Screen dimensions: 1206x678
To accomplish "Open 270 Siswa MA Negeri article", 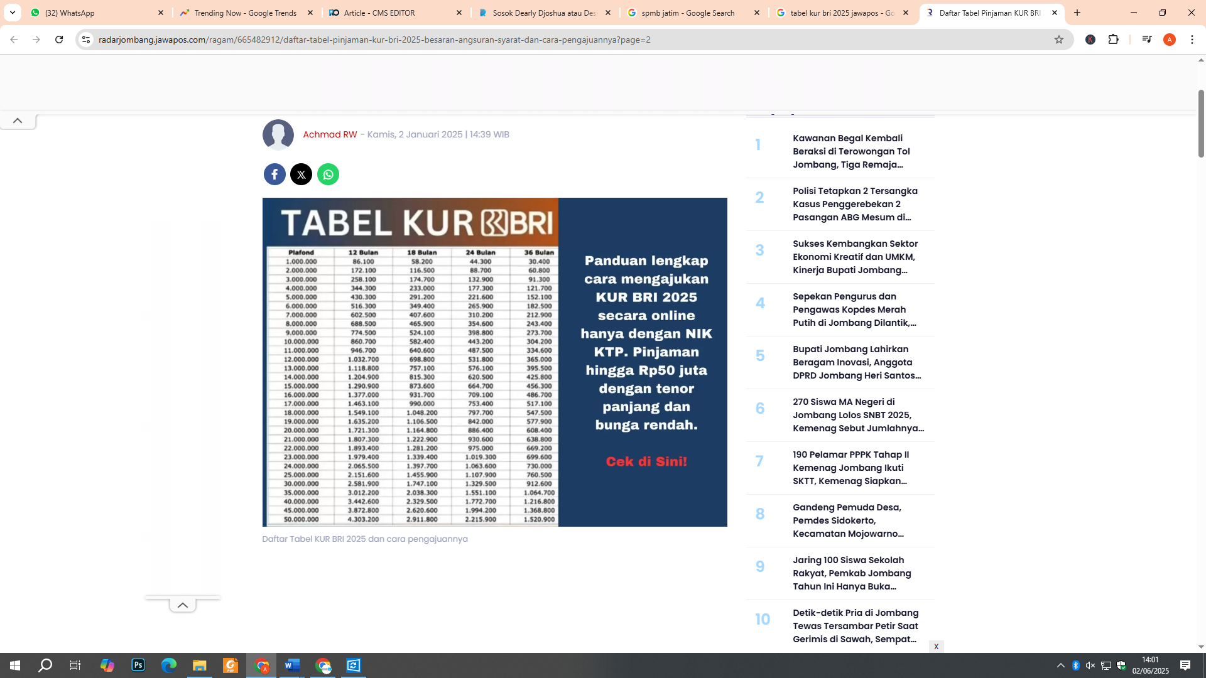I will pyautogui.click(x=858, y=415).
